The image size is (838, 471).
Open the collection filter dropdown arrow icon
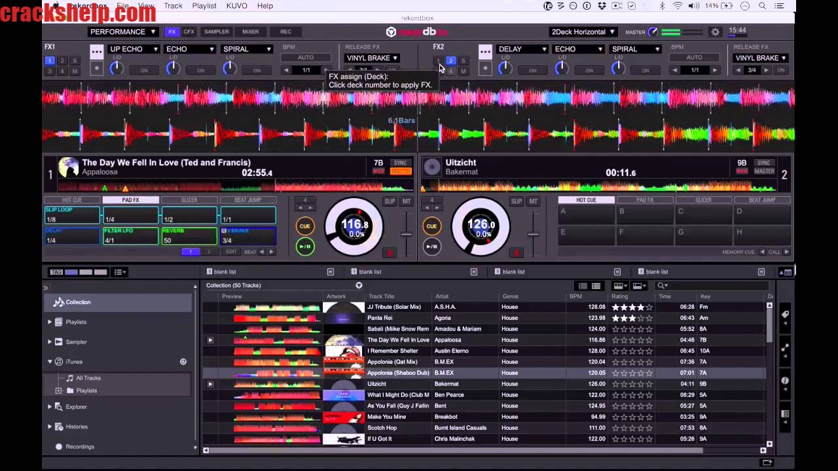pyautogui.click(x=359, y=285)
